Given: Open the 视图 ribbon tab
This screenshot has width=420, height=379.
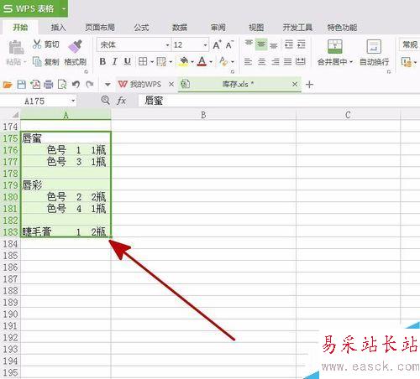Looking at the screenshot, I should 256,28.
